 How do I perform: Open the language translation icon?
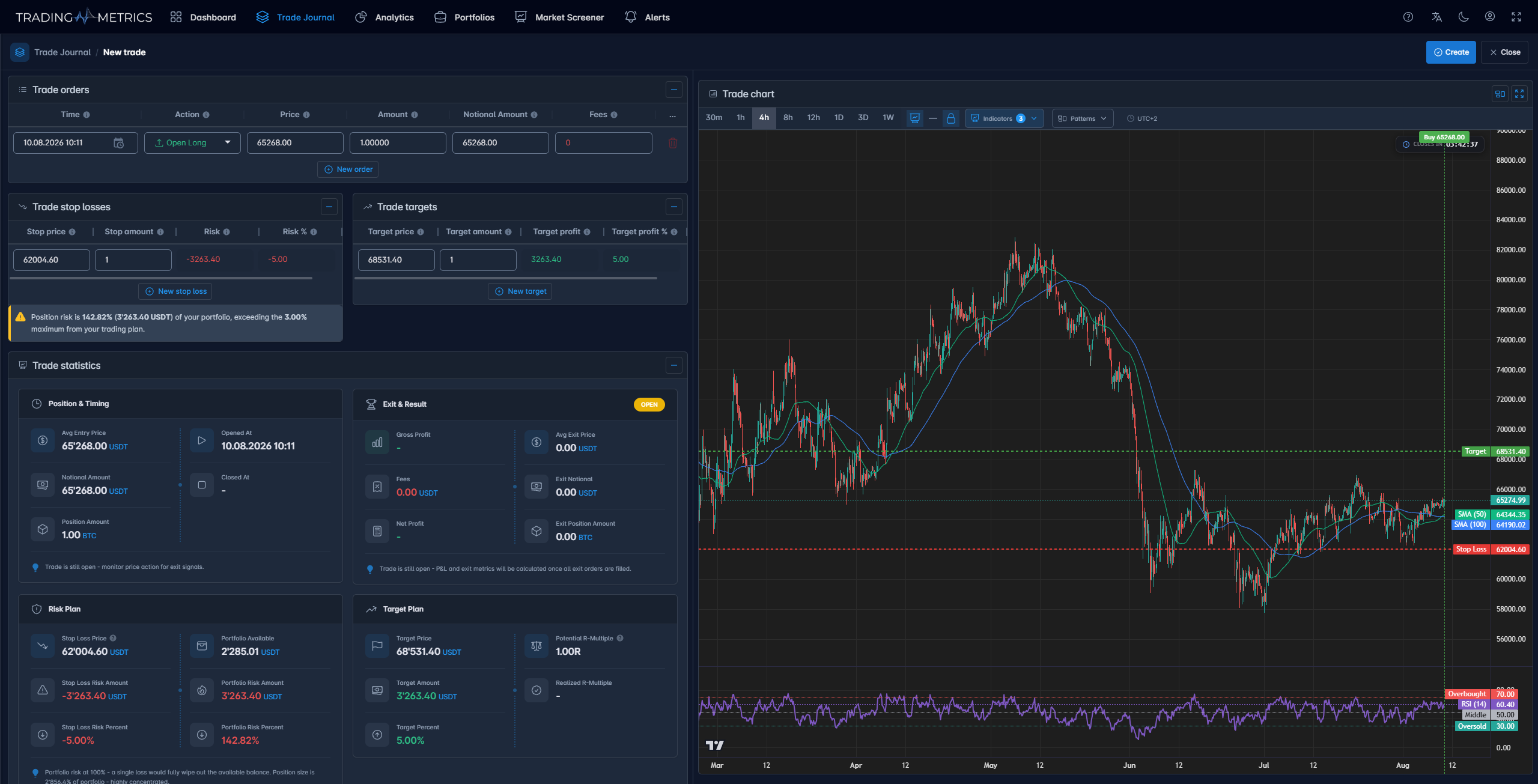click(x=1436, y=17)
